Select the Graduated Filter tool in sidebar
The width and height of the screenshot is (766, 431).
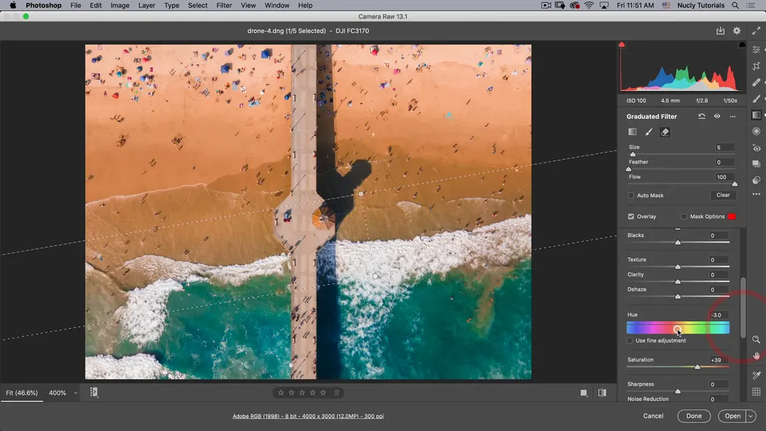(756, 115)
